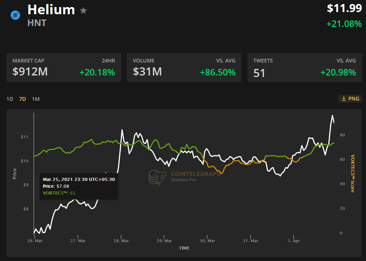Download the chart with the PNG button
The width and height of the screenshot is (366, 261).
[x=350, y=99]
